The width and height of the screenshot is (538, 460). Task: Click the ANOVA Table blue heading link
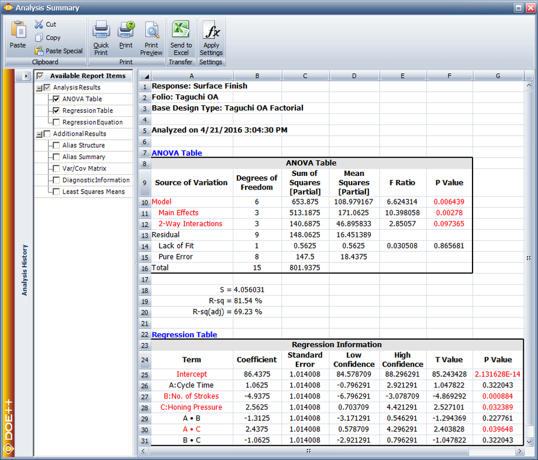pos(177,153)
